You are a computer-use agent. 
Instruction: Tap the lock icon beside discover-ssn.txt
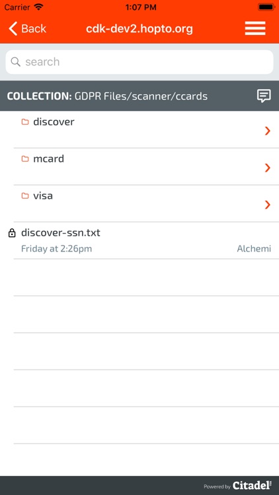pyautogui.click(x=12, y=233)
